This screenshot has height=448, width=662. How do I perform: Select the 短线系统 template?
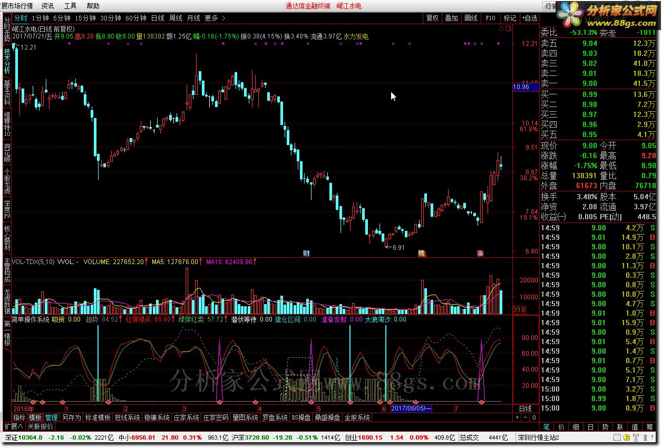[127, 417]
